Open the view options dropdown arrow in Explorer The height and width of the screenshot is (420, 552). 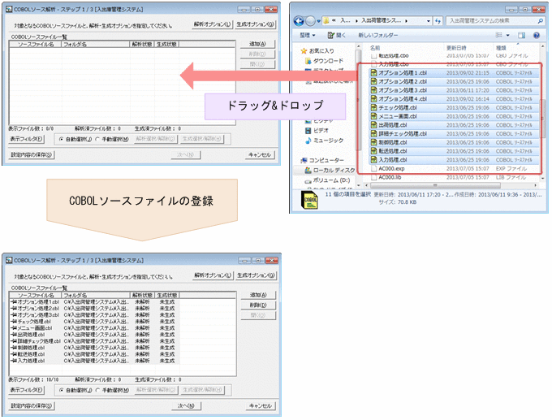(x=507, y=35)
